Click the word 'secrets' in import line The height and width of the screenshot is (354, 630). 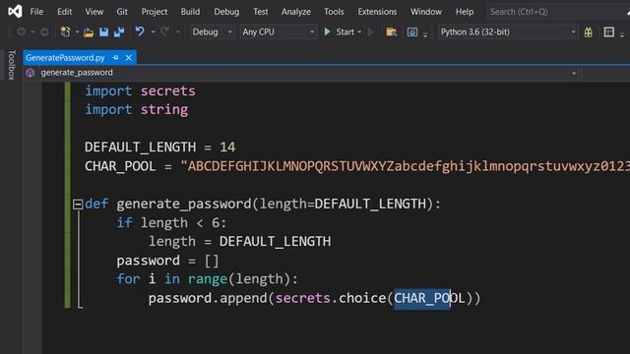click(168, 91)
